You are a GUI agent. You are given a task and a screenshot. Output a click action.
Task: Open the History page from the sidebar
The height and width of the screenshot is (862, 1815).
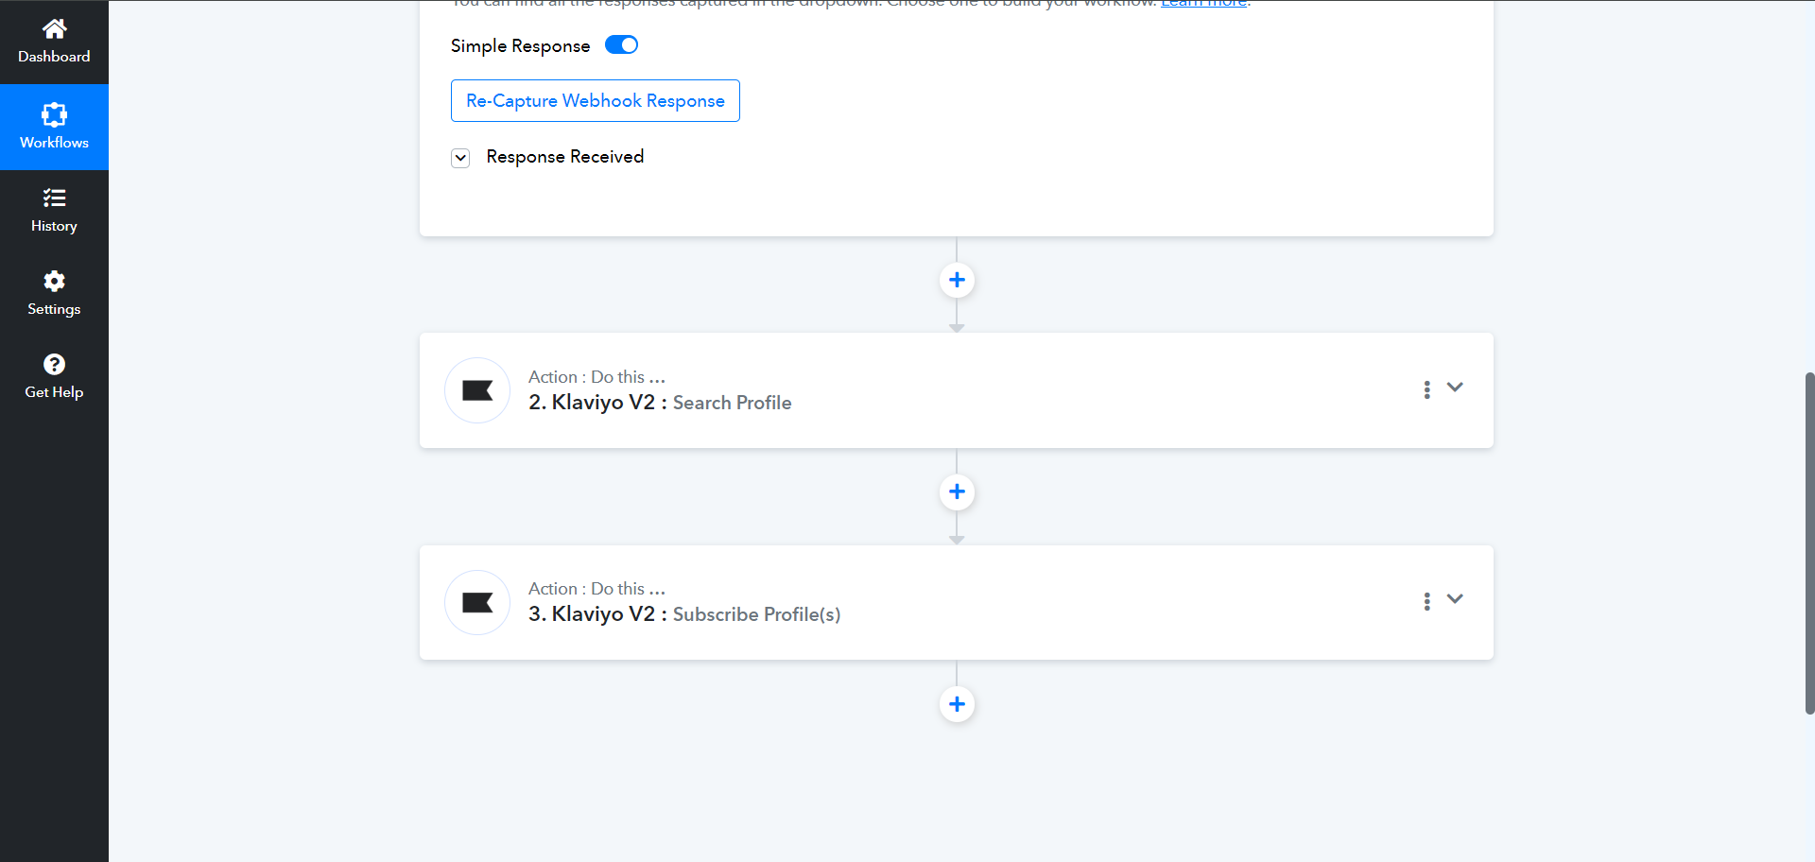54,211
